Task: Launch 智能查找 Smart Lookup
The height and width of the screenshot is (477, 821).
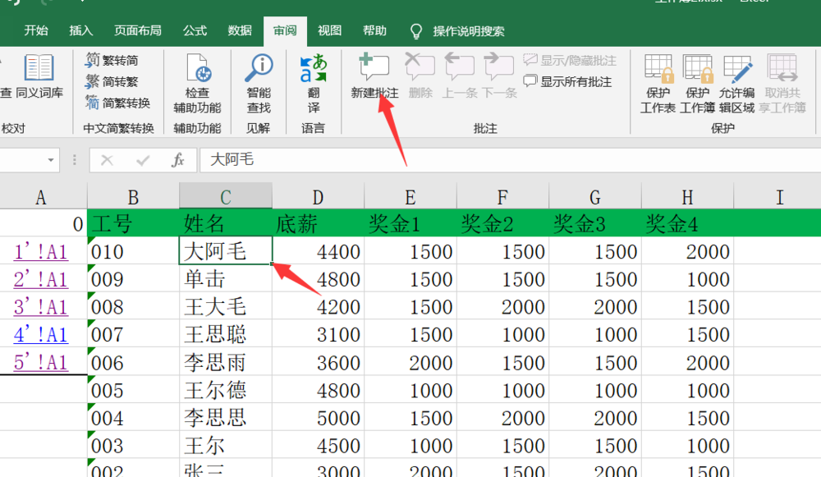Action: click(x=259, y=78)
